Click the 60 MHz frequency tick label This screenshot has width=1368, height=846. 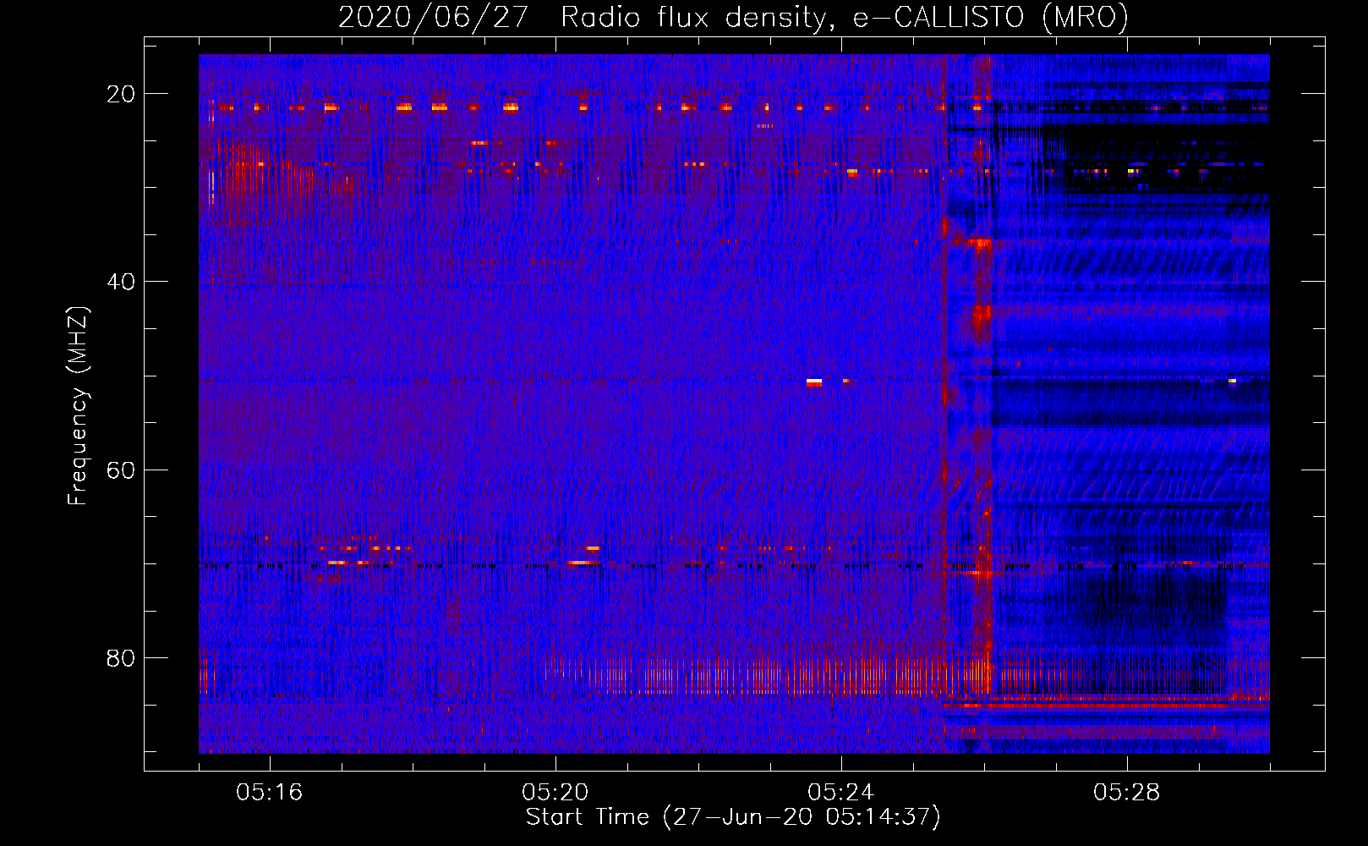coord(121,470)
